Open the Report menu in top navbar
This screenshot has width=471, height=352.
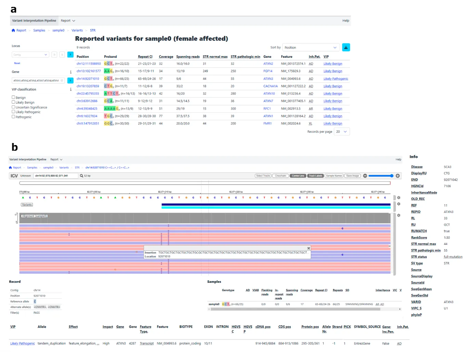68,21
